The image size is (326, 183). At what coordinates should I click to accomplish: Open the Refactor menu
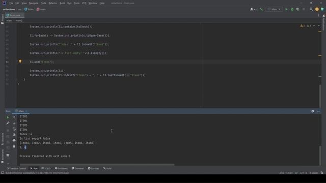pos(53,3)
